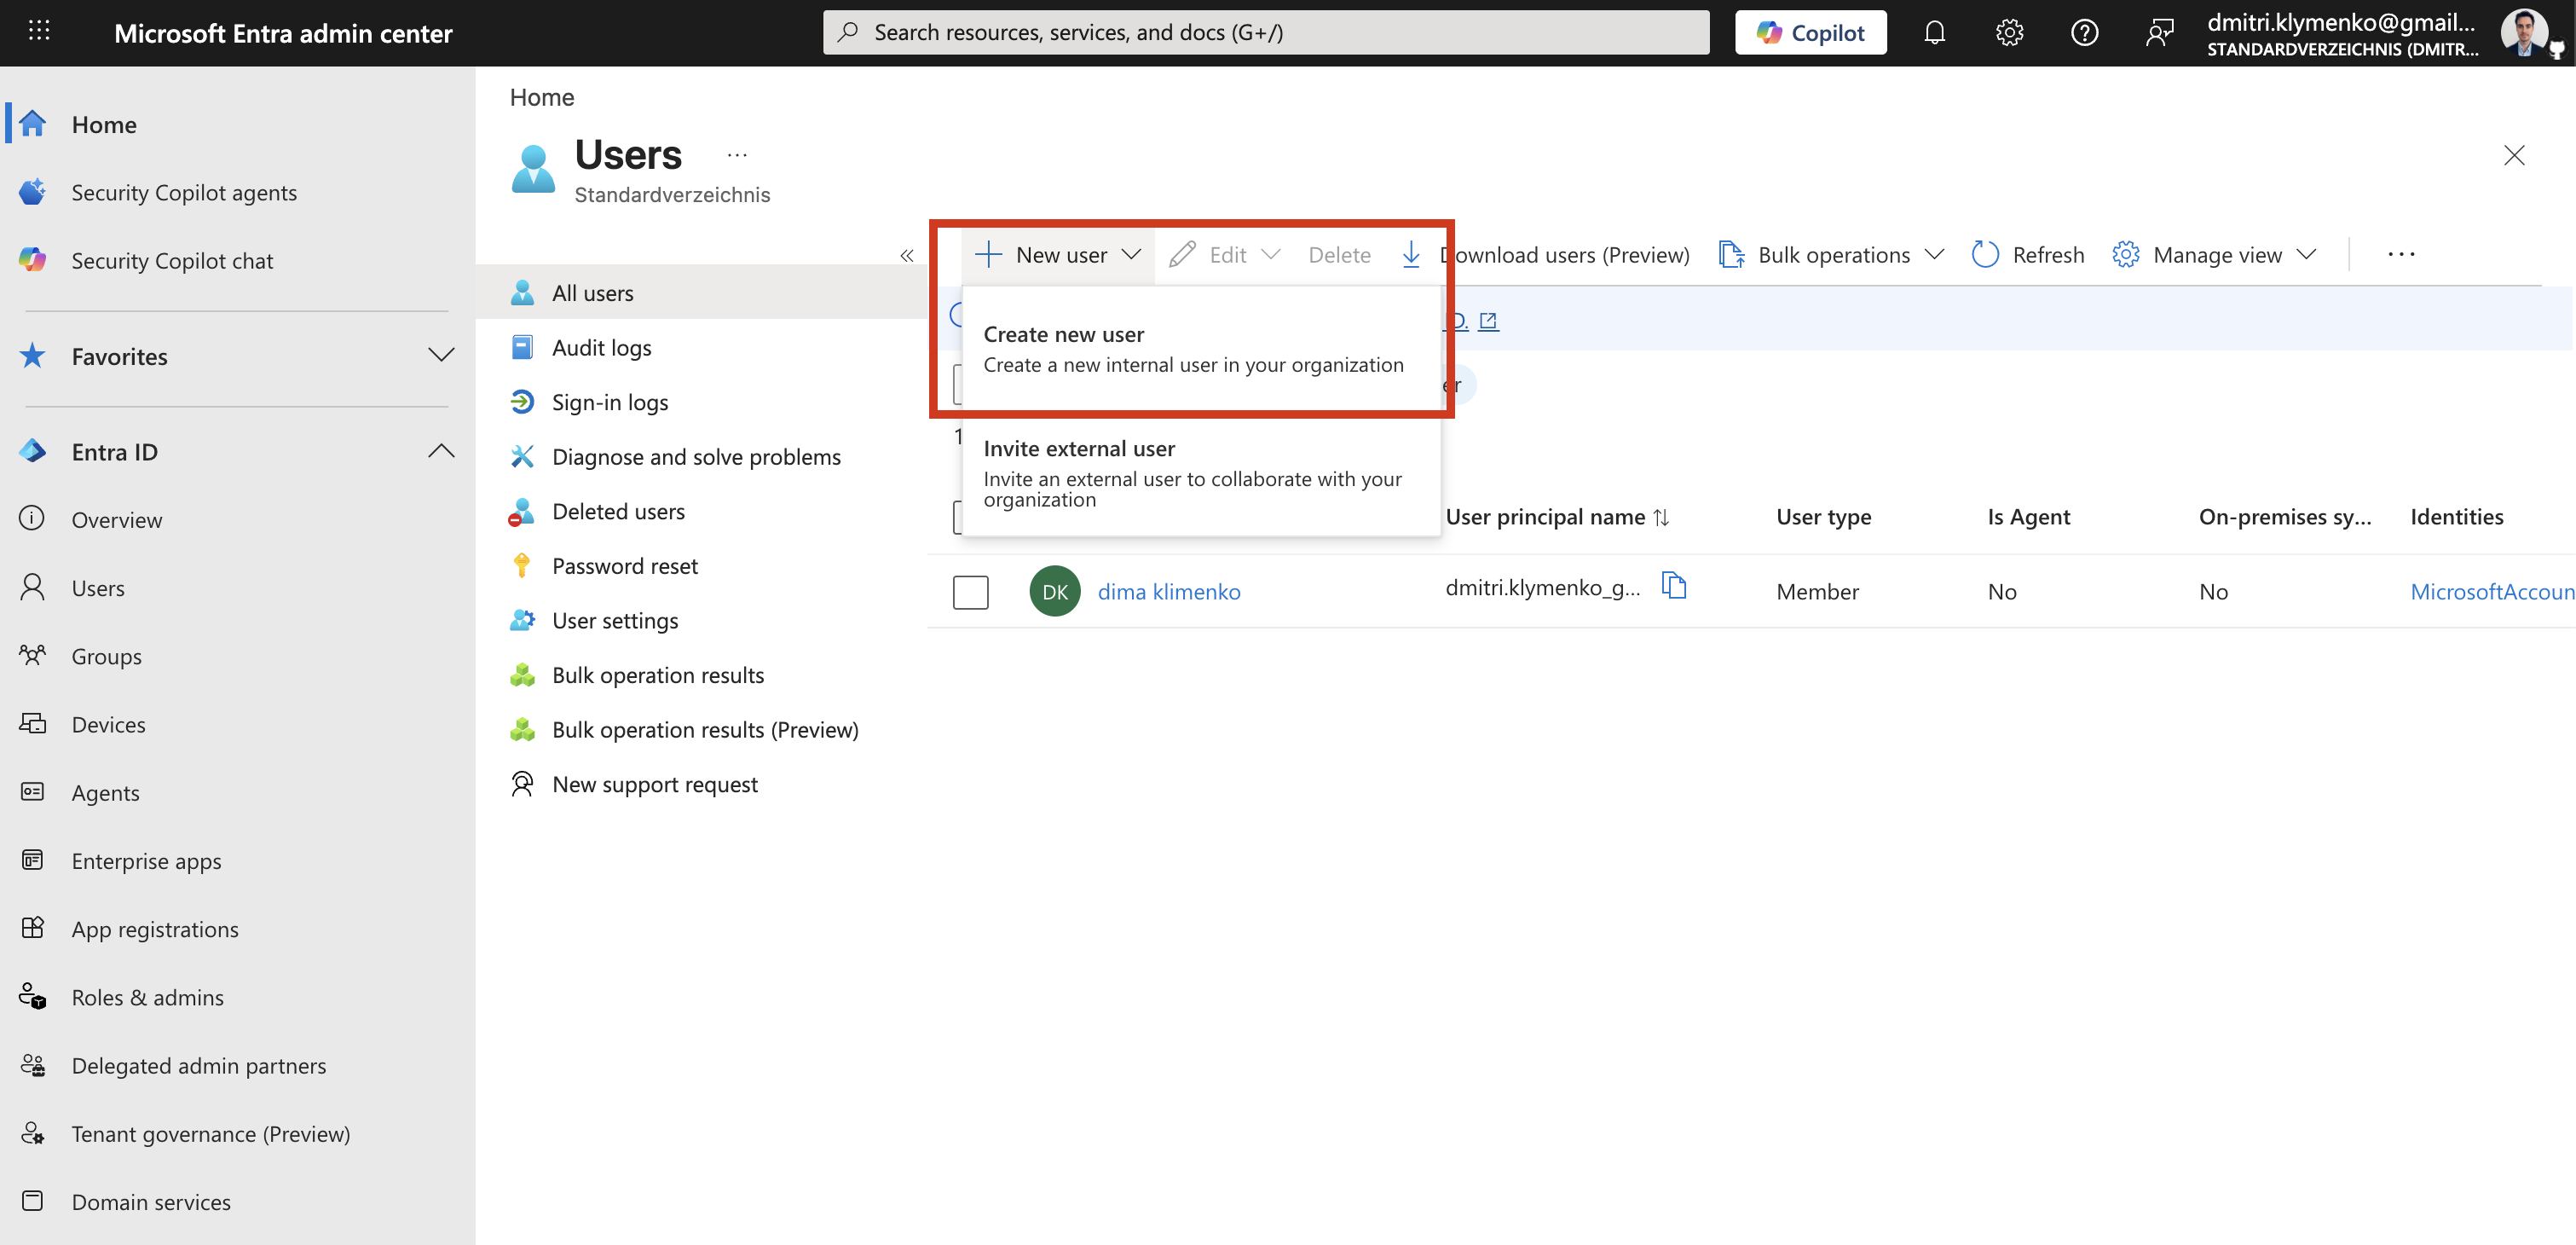Click the Home breadcrumb link
The width and height of the screenshot is (2576, 1245).
click(x=541, y=97)
